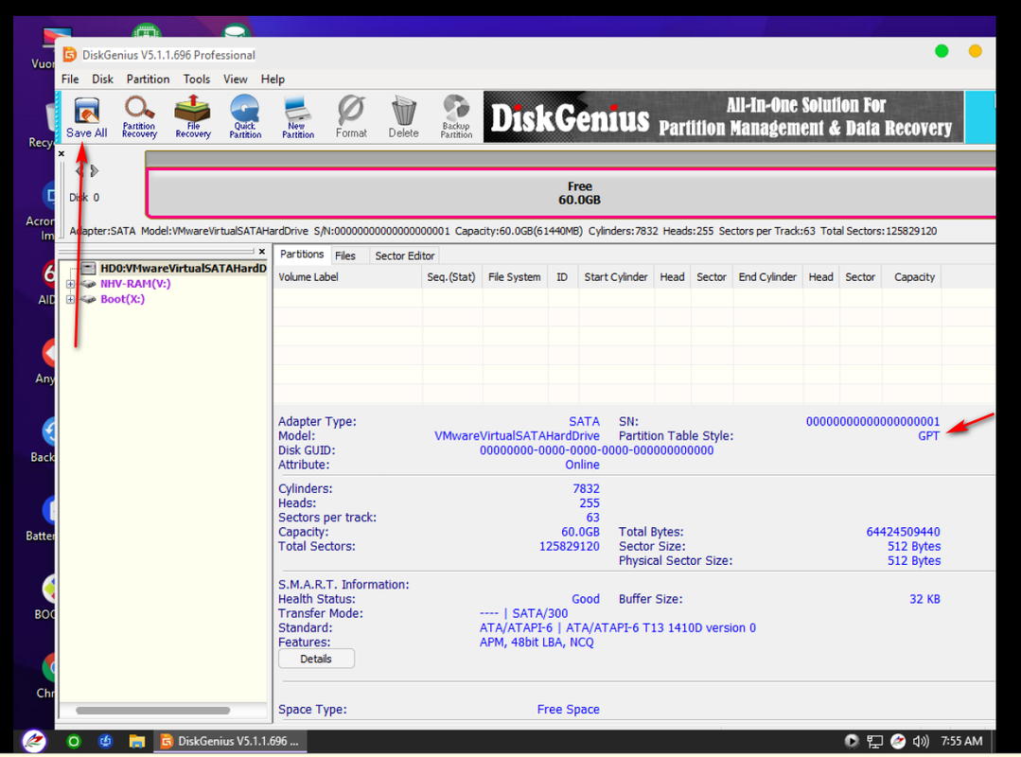Click the green window control dot
Screen dimensions: 1021x757
[x=942, y=51]
